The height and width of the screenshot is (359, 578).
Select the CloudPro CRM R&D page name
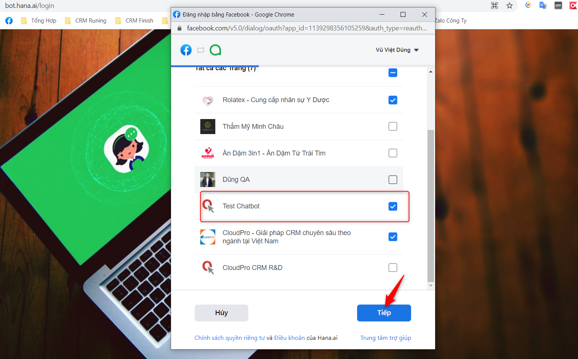pyautogui.click(x=252, y=268)
